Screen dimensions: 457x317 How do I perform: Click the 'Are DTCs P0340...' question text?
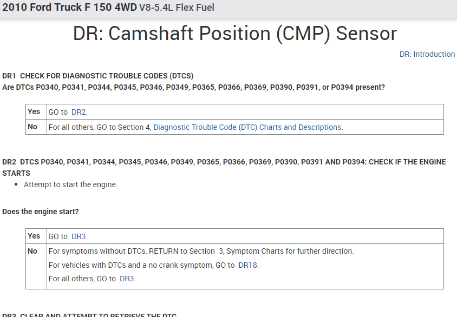[193, 87]
